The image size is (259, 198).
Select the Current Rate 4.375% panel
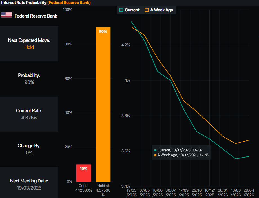pyautogui.click(x=29, y=114)
